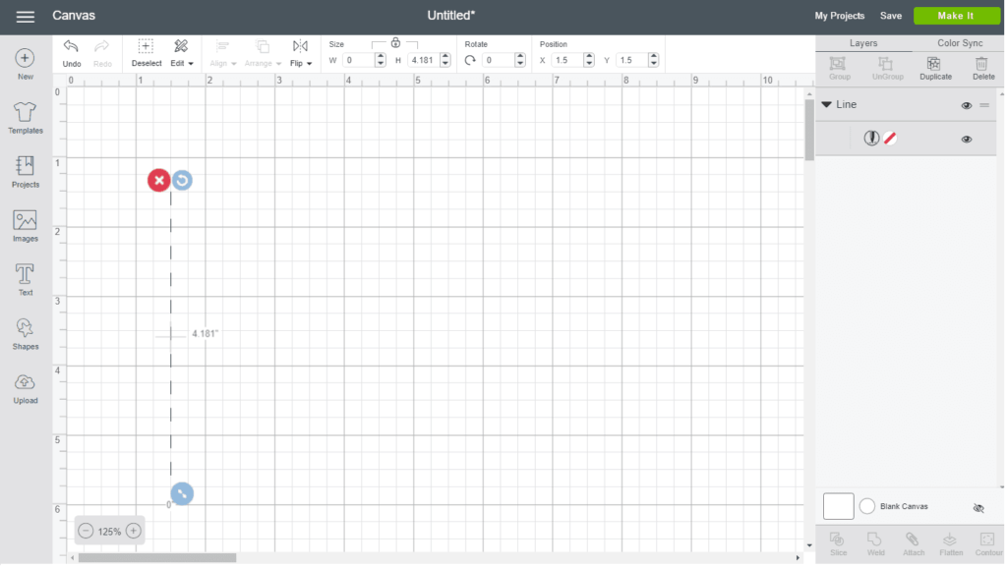Toggle the size aspect ratio lock
Image resolution: width=1007 pixels, height=568 pixels.
[x=395, y=43]
